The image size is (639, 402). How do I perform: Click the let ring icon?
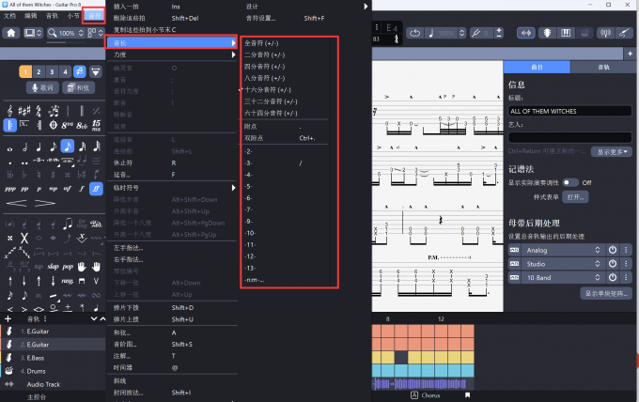point(82,224)
